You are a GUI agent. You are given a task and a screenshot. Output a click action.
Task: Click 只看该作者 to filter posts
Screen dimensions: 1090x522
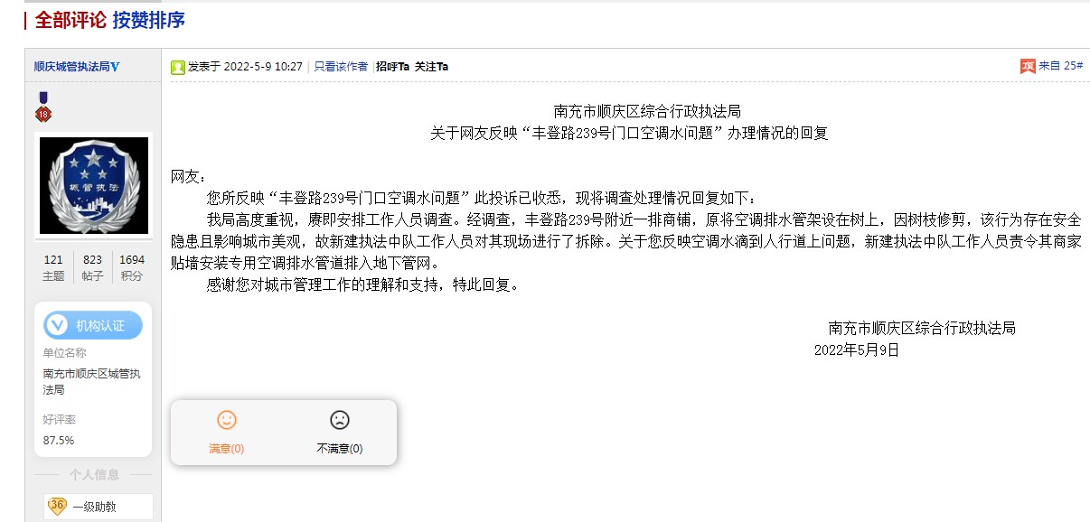point(341,67)
